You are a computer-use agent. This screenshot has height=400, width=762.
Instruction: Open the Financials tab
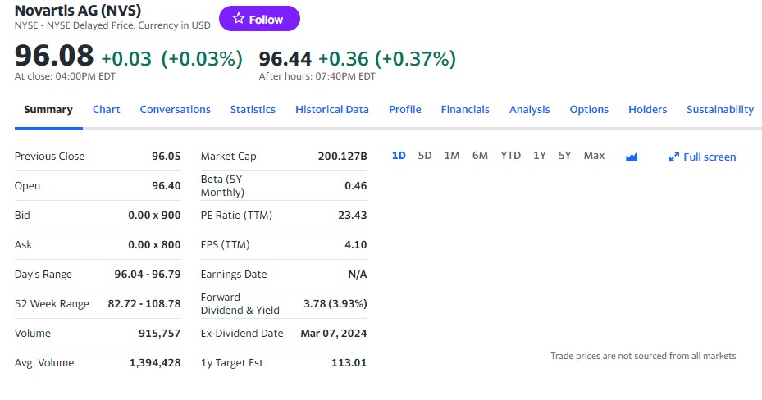[x=465, y=110]
